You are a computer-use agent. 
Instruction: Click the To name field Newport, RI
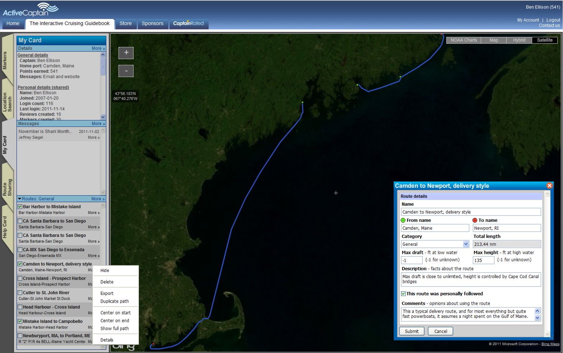507,228
